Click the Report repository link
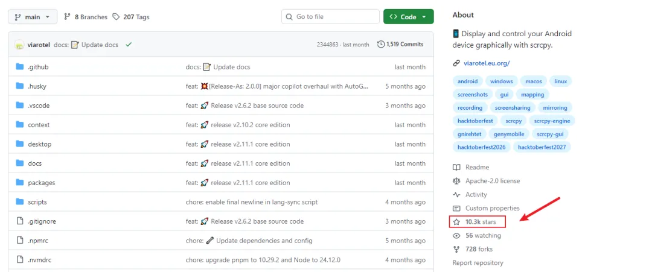The image size is (652, 272). [x=478, y=263]
